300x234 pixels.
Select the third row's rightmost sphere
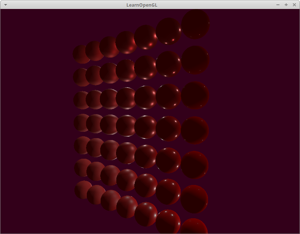(x=195, y=95)
